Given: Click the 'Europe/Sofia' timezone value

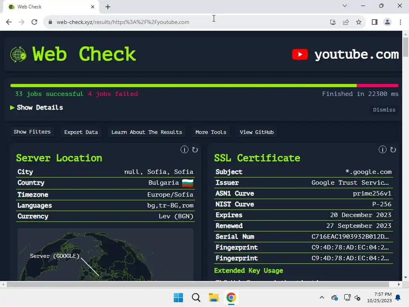Looking at the screenshot, I should pyautogui.click(x=170, y=195).
